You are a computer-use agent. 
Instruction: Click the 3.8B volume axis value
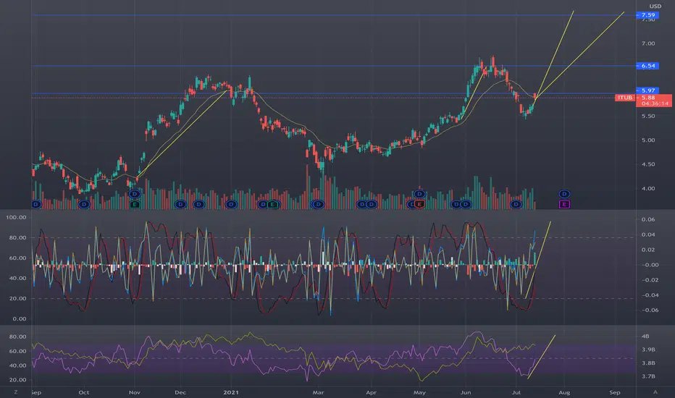(648, 363)
